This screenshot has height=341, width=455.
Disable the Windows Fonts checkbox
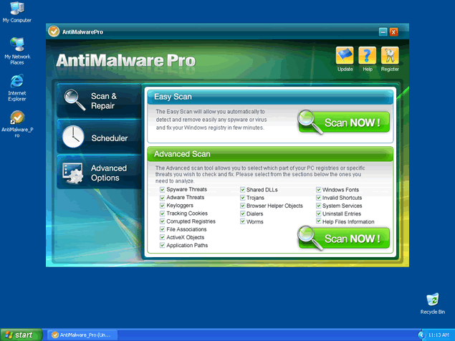pyautogui.click(x=318, y=190)
